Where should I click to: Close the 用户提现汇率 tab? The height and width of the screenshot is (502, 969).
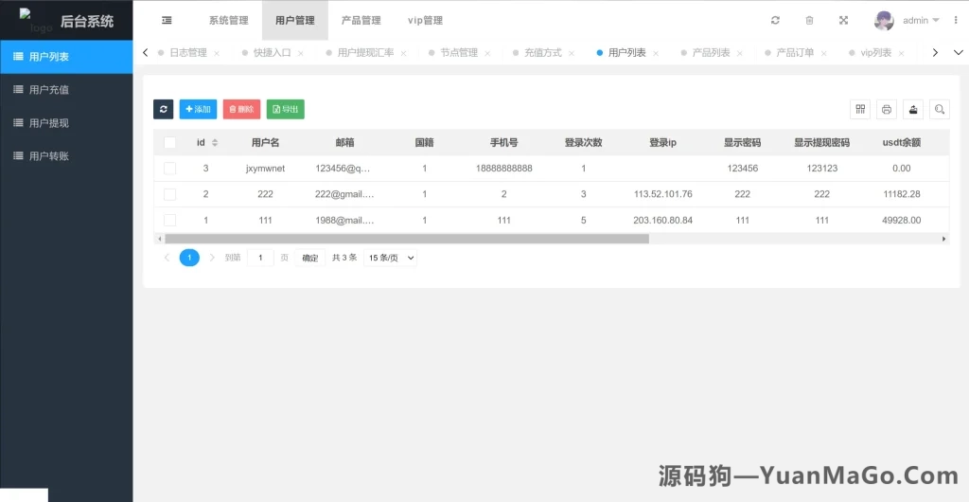point(403,54)
